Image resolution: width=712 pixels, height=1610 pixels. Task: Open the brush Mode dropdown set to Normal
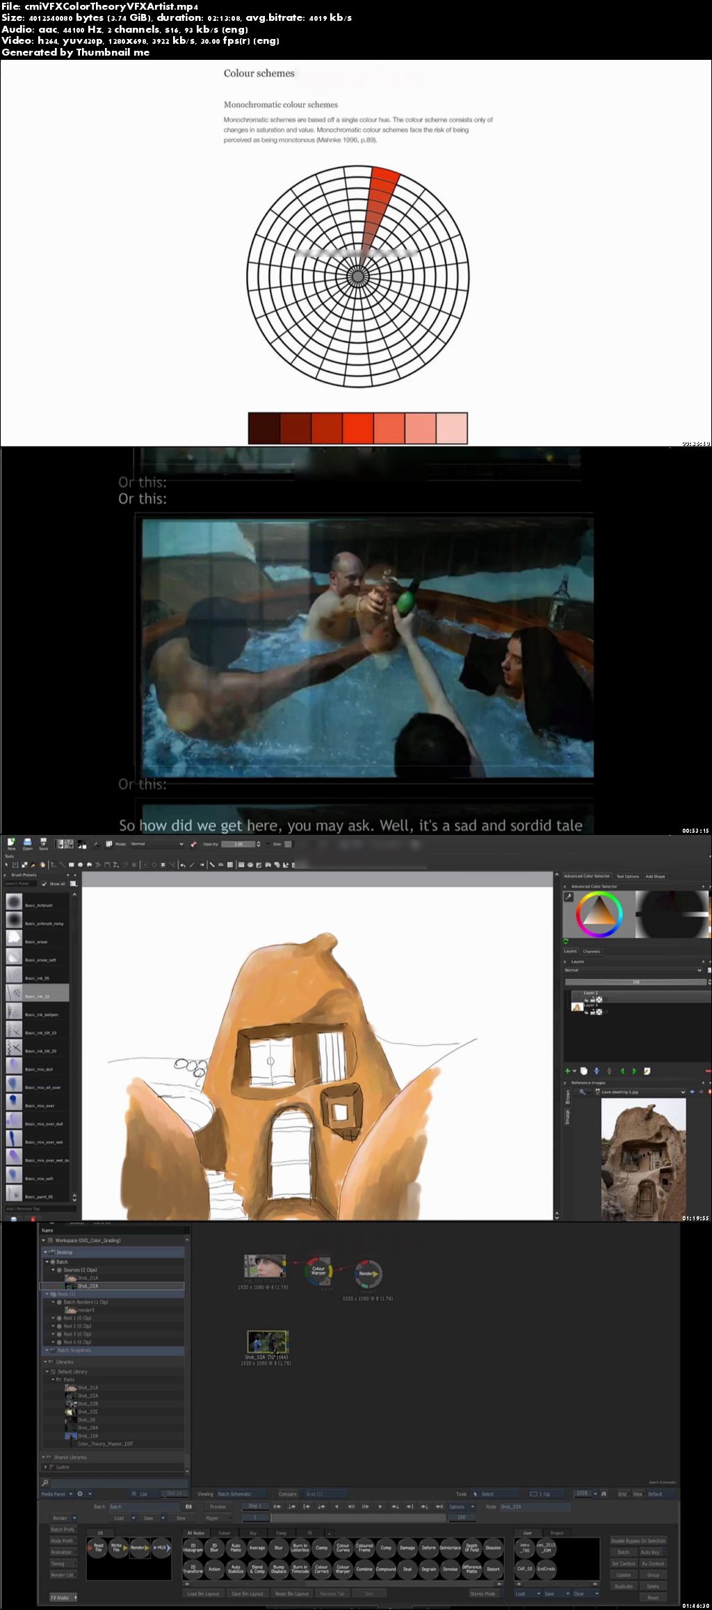point(157,844)
